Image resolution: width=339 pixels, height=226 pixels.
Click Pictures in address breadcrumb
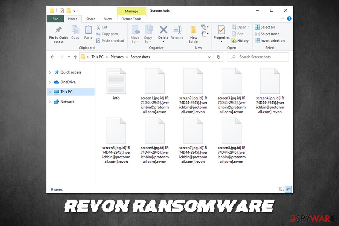117,57
